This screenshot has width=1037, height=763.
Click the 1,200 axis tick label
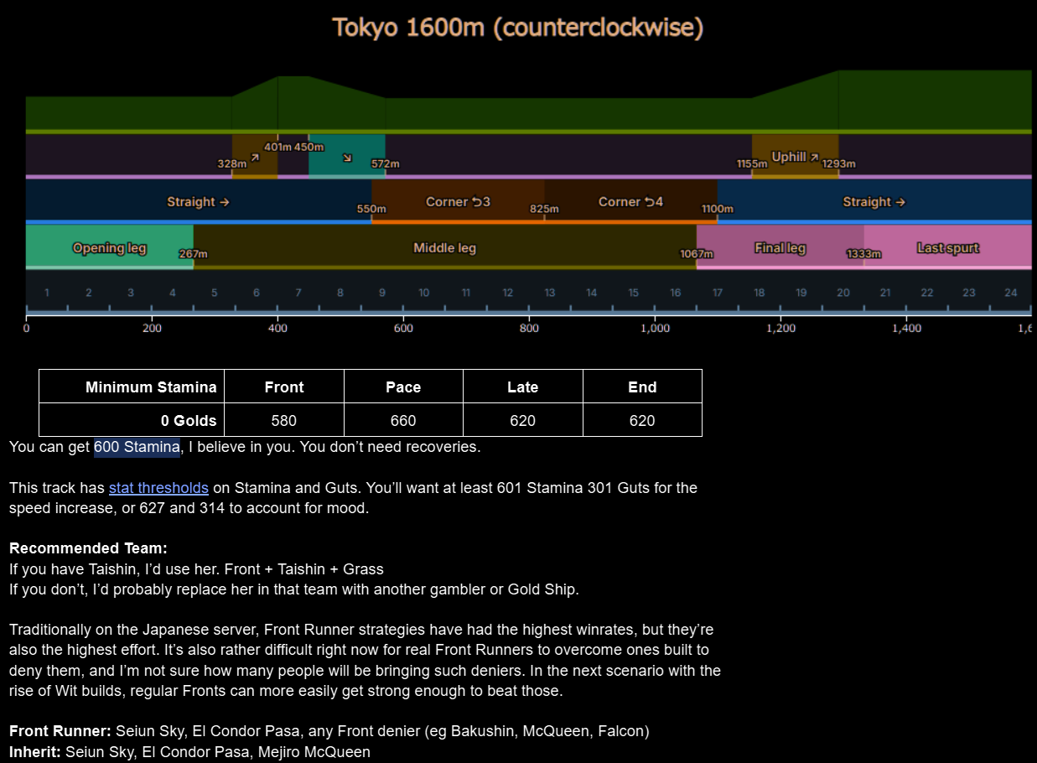point(780,328)
